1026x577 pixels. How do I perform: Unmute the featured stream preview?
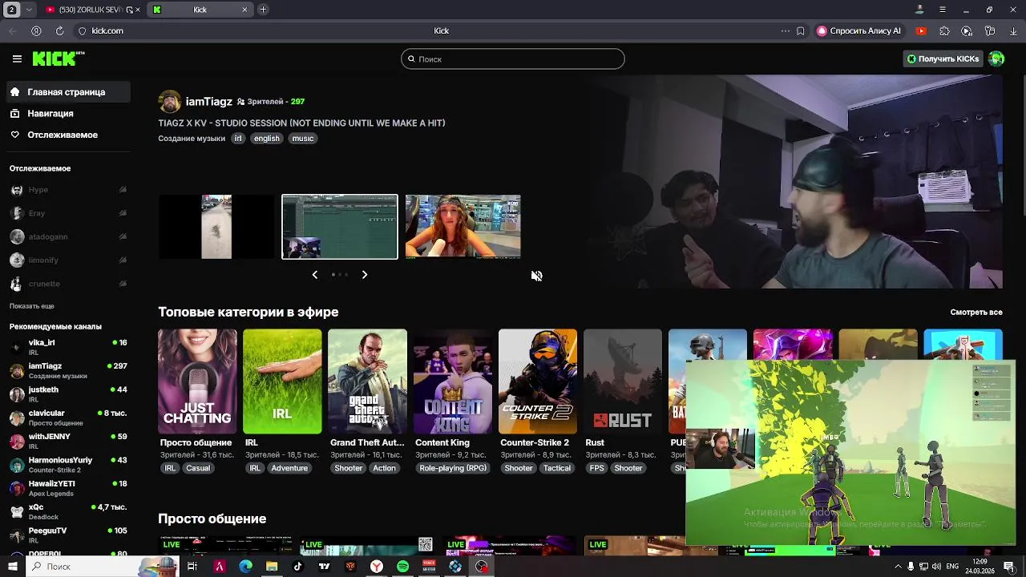click(537, 276)
